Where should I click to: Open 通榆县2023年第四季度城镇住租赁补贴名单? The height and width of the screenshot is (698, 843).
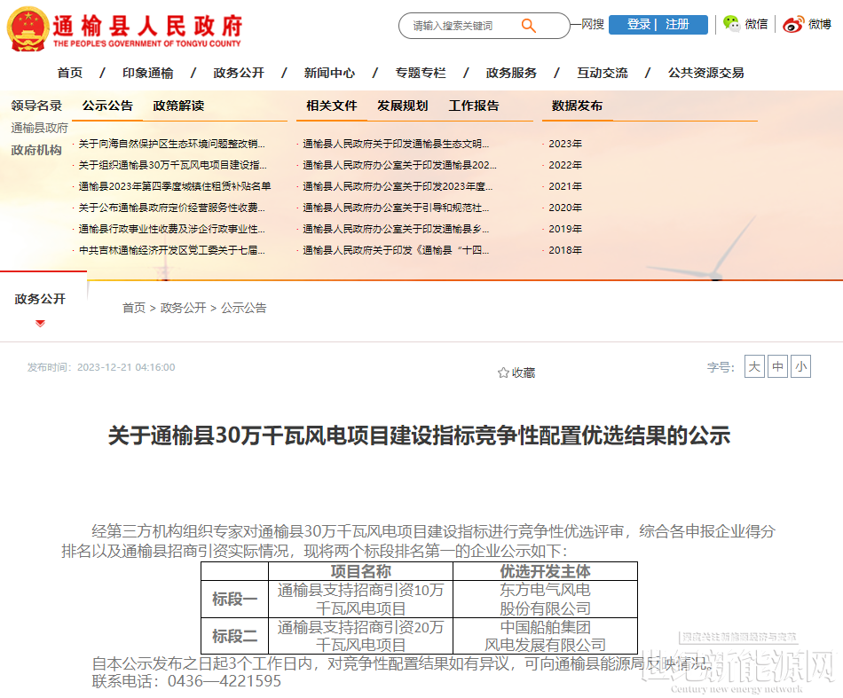(175, 186)
